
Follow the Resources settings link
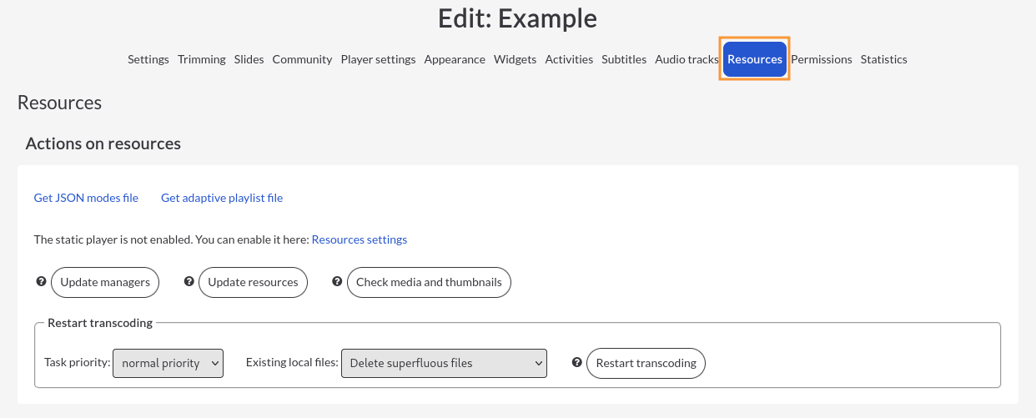[x=360, y=239]
